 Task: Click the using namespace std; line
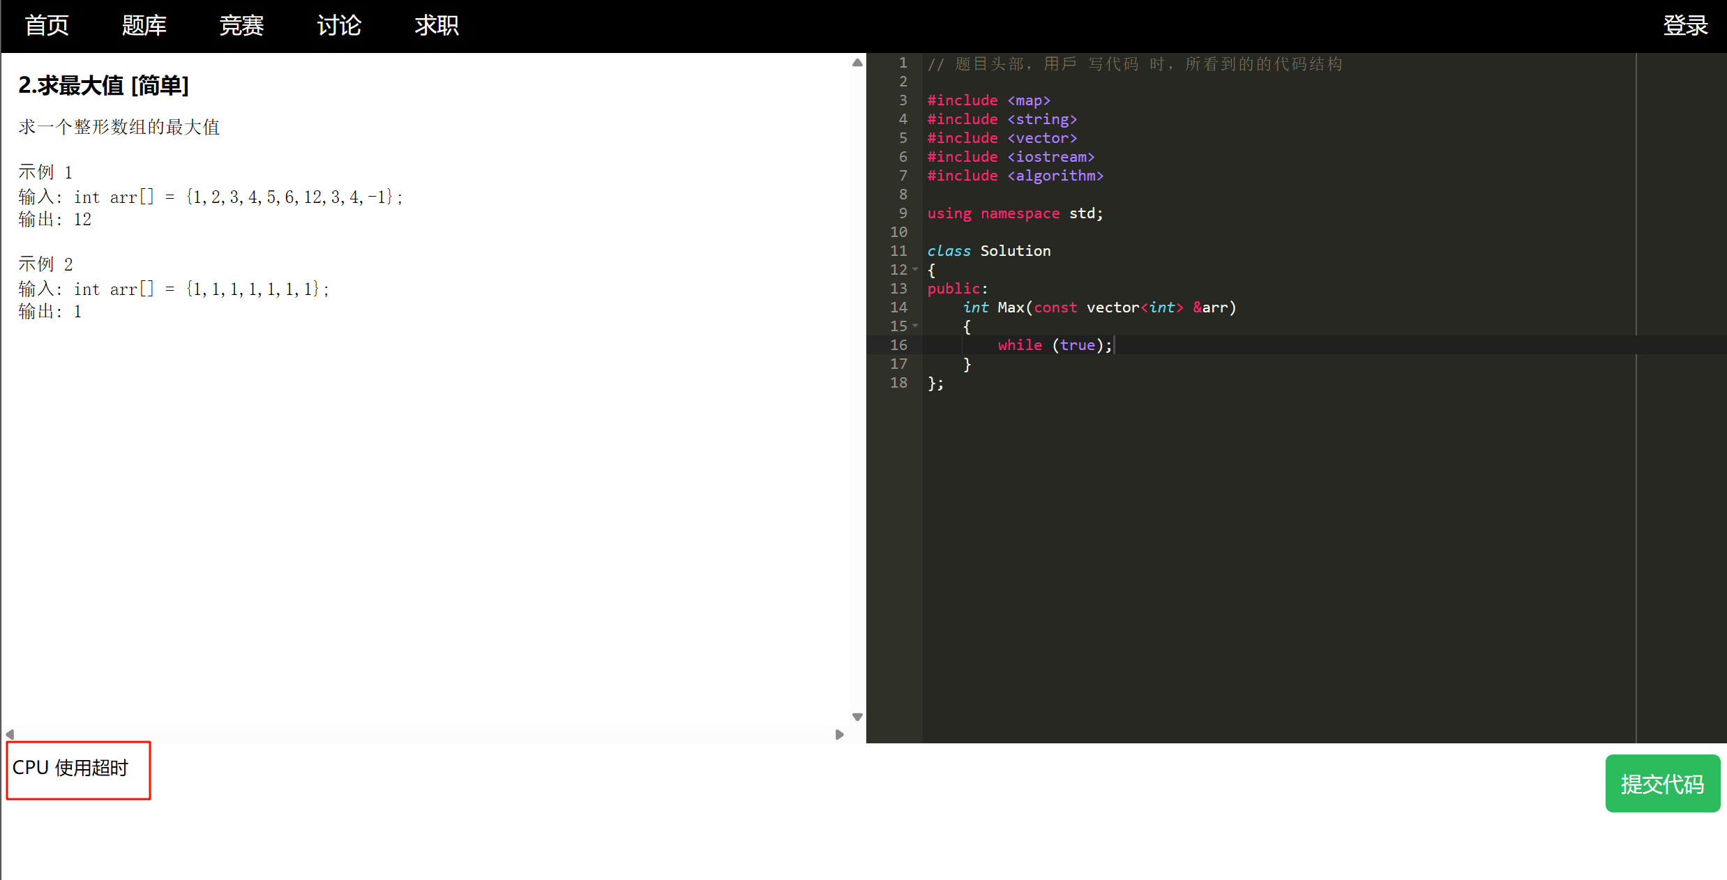pos(1015,213)
